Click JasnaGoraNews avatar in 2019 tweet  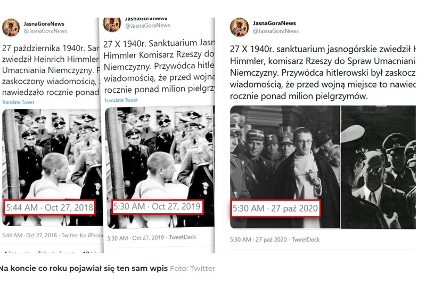[x=112, y=25]
